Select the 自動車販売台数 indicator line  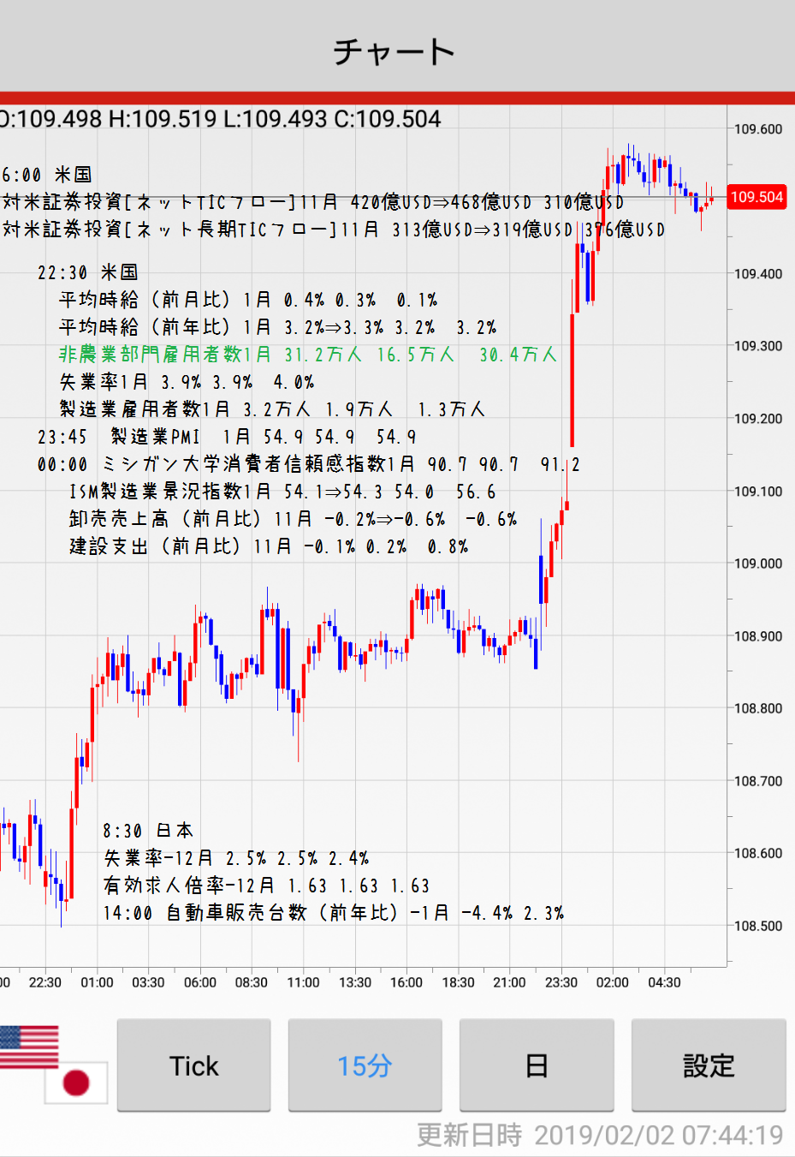pyautogui.click(x=334, y=913)
